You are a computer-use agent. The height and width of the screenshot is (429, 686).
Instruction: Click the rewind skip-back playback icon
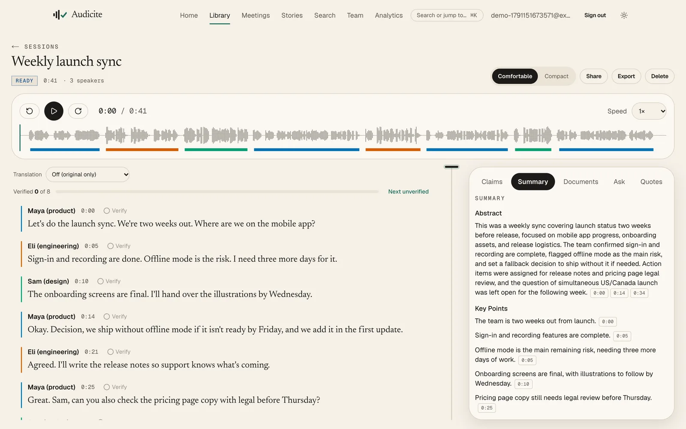click(30, 111)
